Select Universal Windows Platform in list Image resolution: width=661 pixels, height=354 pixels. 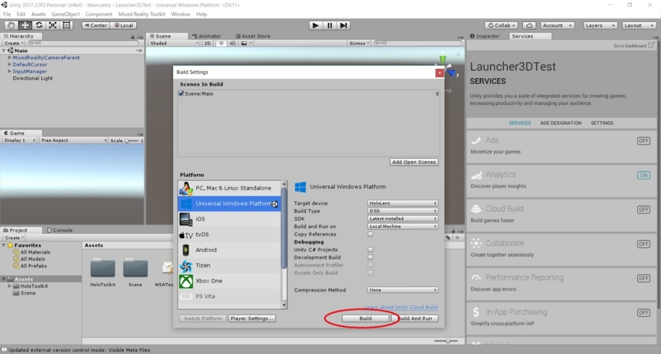point(229,204)
